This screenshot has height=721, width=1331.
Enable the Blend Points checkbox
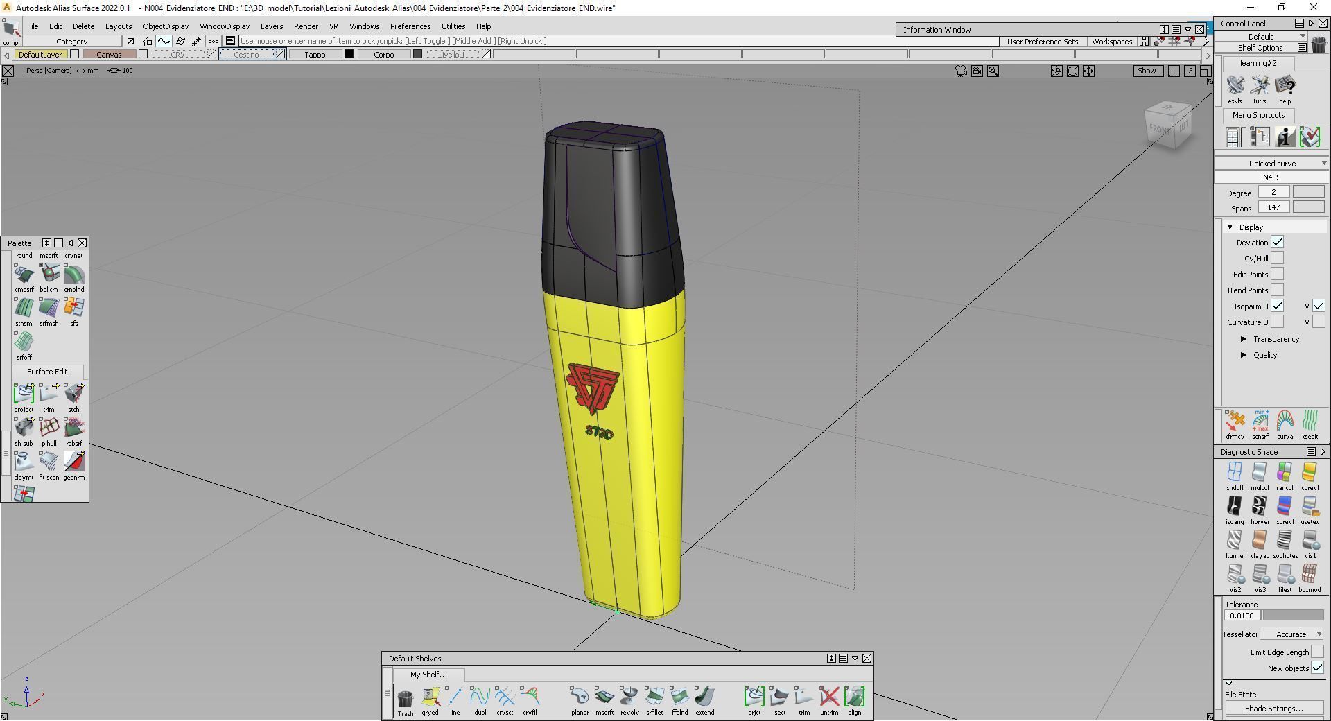click(x=1277, y=290)
